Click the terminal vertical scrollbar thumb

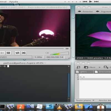pyautogui.click(x=69, y=85)
